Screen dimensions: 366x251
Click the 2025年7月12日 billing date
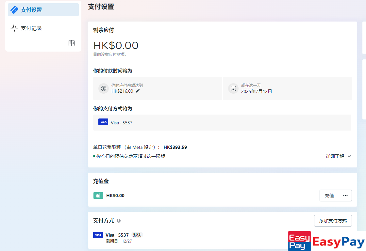coord(257,91)
